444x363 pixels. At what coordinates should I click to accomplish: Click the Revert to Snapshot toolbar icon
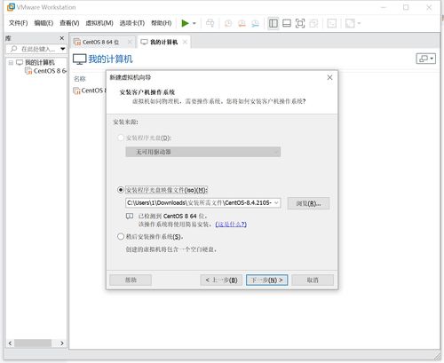pyautogui.click(x=242, y=23)
